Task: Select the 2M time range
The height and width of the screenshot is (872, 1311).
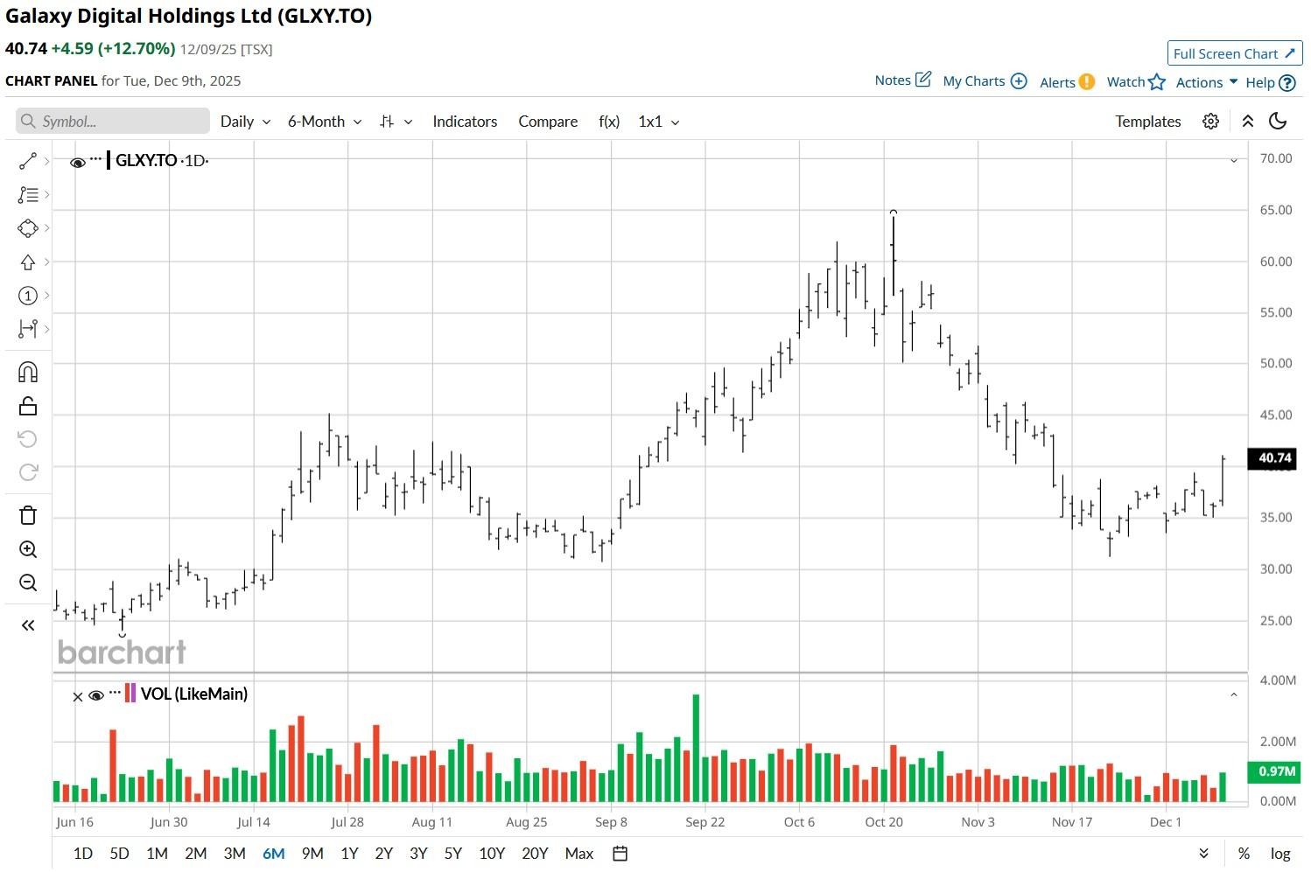Action: [x=196, y=854]
